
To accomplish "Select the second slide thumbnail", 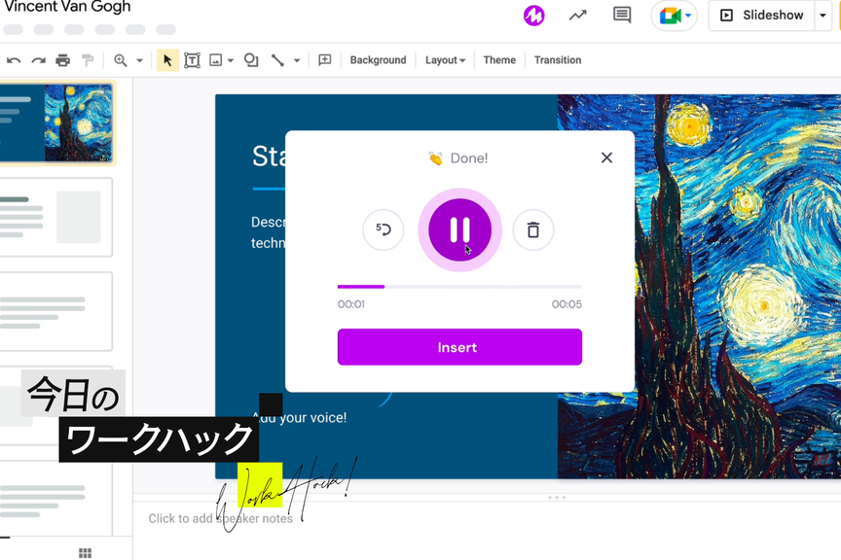I will coord(56,217).
